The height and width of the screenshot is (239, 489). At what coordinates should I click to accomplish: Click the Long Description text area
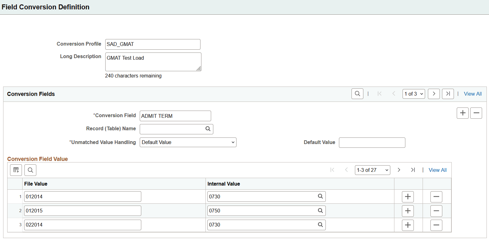coord(153,62)
